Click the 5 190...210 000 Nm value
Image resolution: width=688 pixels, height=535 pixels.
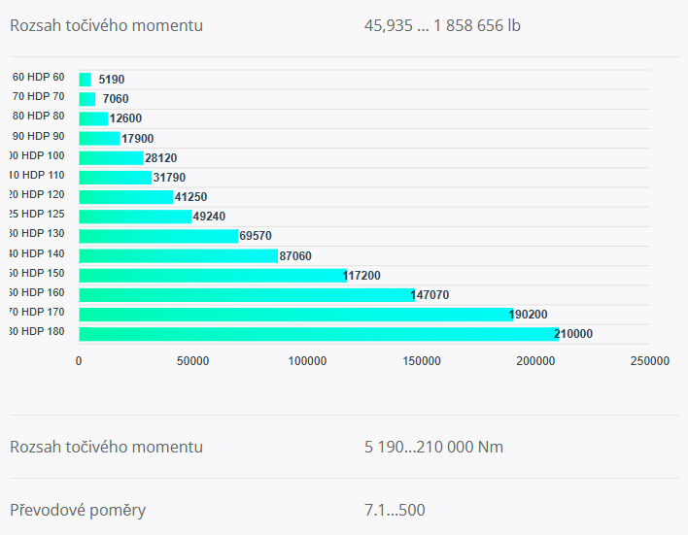(433, 447)
